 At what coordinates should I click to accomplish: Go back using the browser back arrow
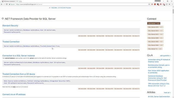(2, 4)
